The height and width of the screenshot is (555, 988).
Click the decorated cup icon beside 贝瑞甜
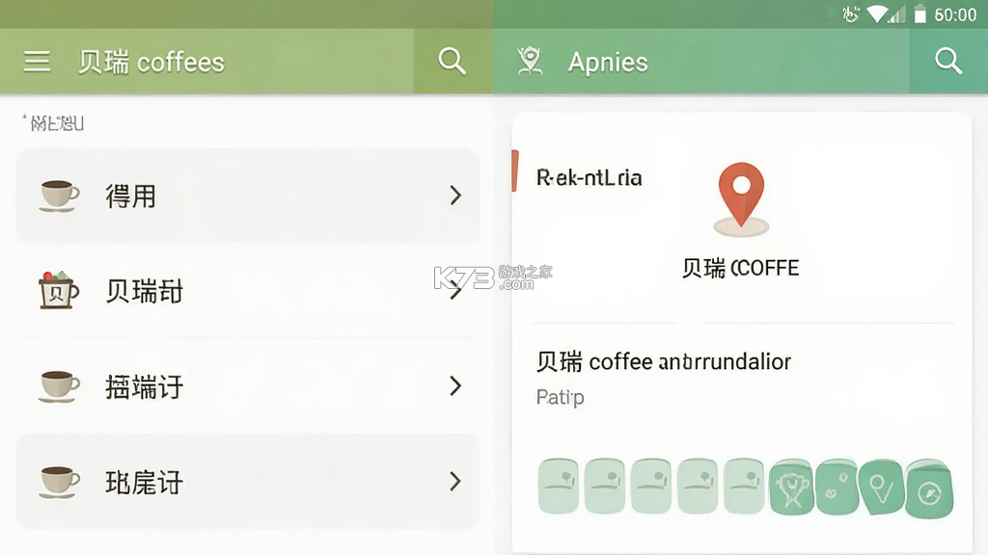(x=59, y=290)
